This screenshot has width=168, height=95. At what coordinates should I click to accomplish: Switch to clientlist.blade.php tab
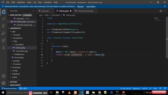pos(85,11)
